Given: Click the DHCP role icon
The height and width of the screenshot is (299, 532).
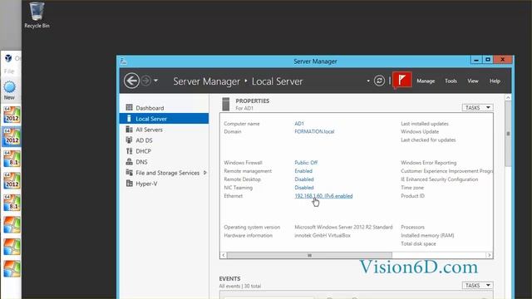Looking at the screenshot, I should pos(130,151).
